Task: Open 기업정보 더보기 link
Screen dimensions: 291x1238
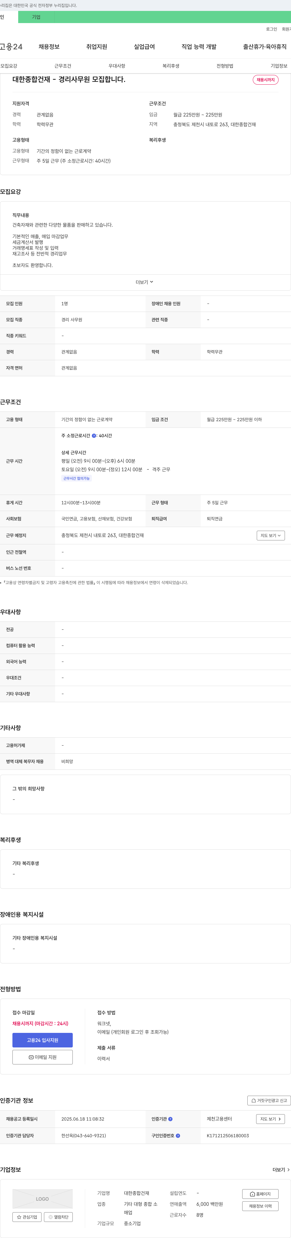Action: coord(281,1169)
